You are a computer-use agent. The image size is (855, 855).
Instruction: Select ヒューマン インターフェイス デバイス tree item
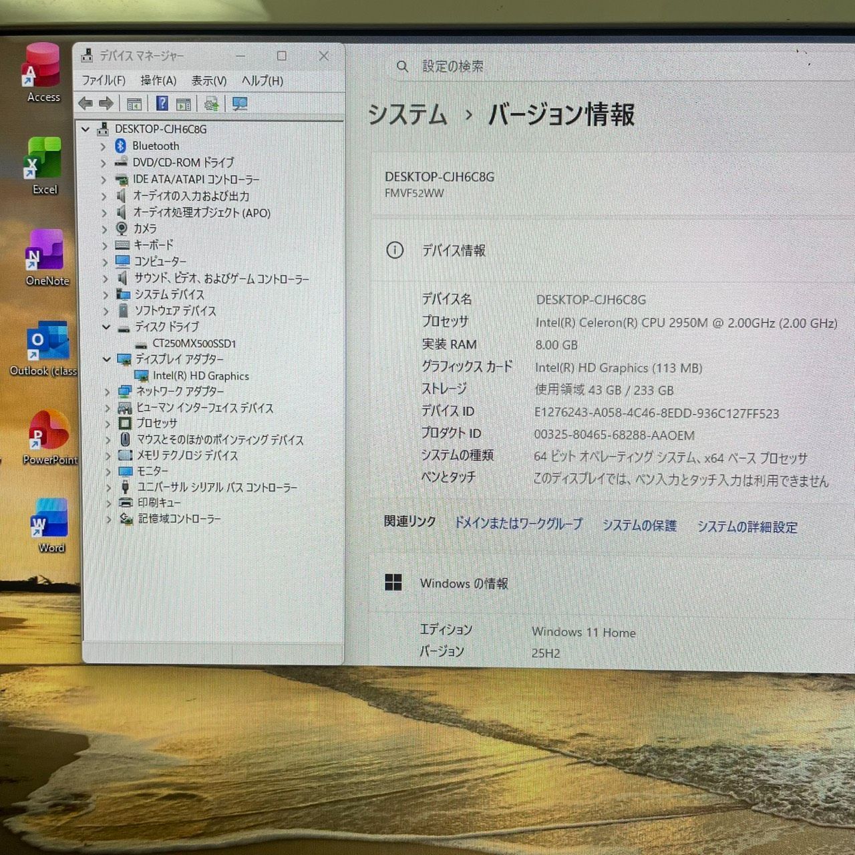tap(204, 407)
